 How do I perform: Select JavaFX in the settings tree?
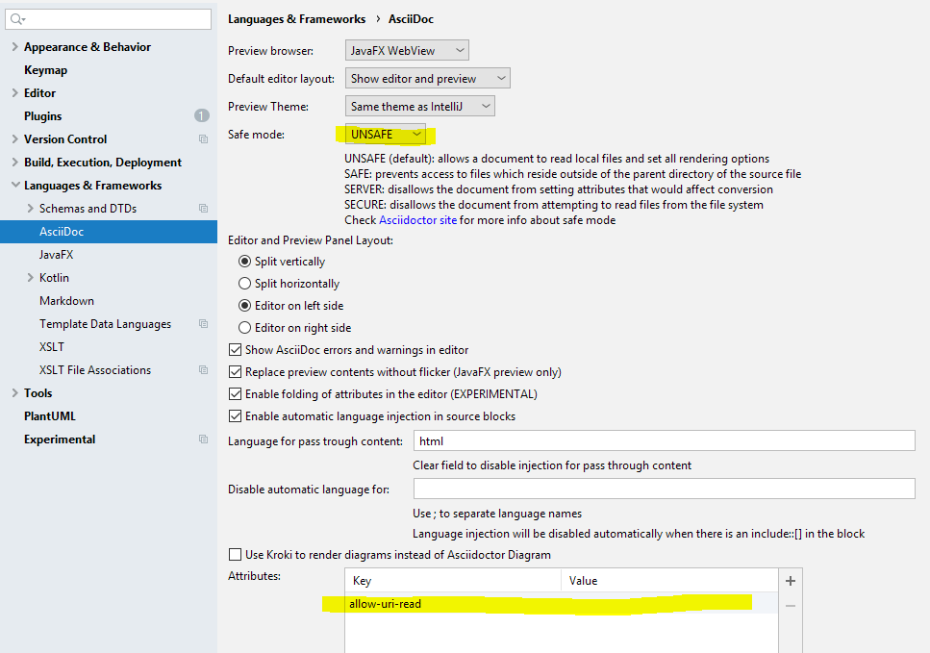point(57,255)
